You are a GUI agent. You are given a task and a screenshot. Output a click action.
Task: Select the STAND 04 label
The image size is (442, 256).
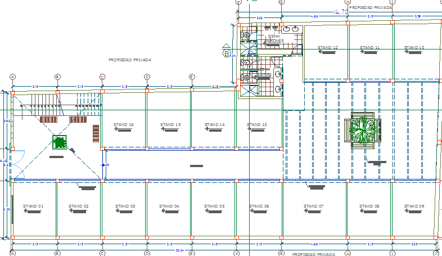(x=169, y=206)
